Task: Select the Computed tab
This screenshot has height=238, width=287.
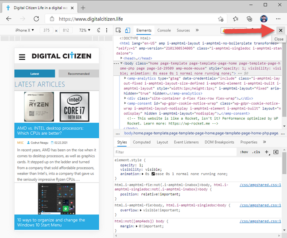Action: 142,142
